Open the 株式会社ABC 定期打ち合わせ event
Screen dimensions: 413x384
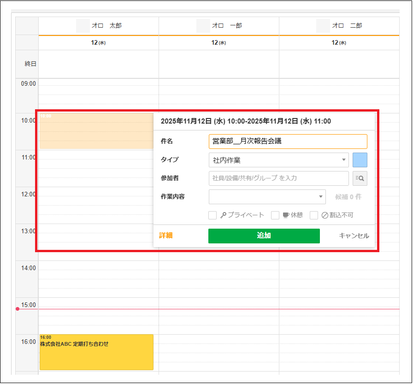coord(96,352)
